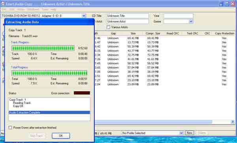The height and width of the screenshot is (143, 237).
Task: Open the TOSHIBA DVD-ROM drive dropdown
Action: click(x=84, y=16)
